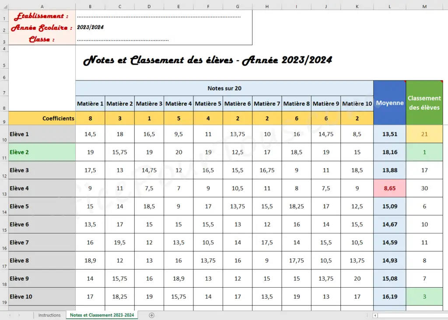Click the Notes sur 20 merged header
The width and height of the screenshot is (448, 320).
point(224,88)
